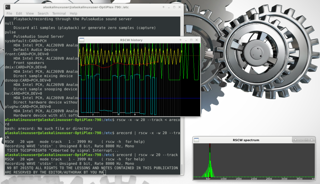The width and height of the screenshot is (320, 184).
Task: Open the File menu in the terminal
Action: [x=9, y=13]
